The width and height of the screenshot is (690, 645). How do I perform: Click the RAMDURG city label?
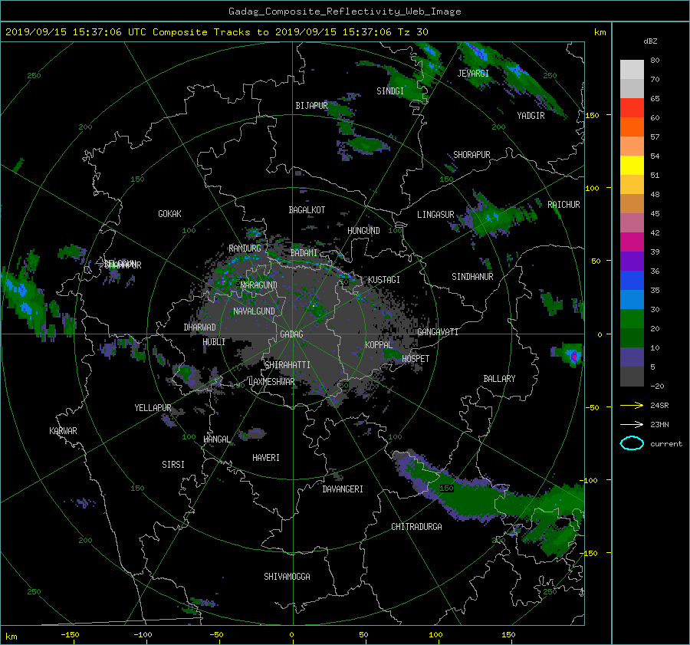click(245, 248)
